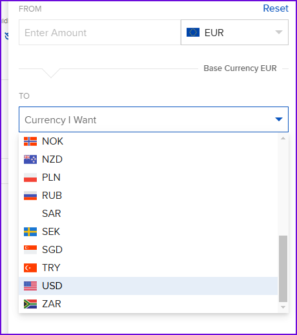Open the EUR source currency dropdown
Image resolution: width=297 pixels, height=335 pixels.
(x=234, y=32)
